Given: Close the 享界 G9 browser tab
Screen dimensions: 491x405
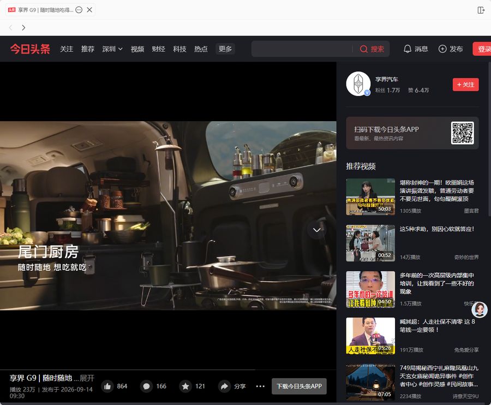Looking at the screenshot, I should click(x=89, y=10).
